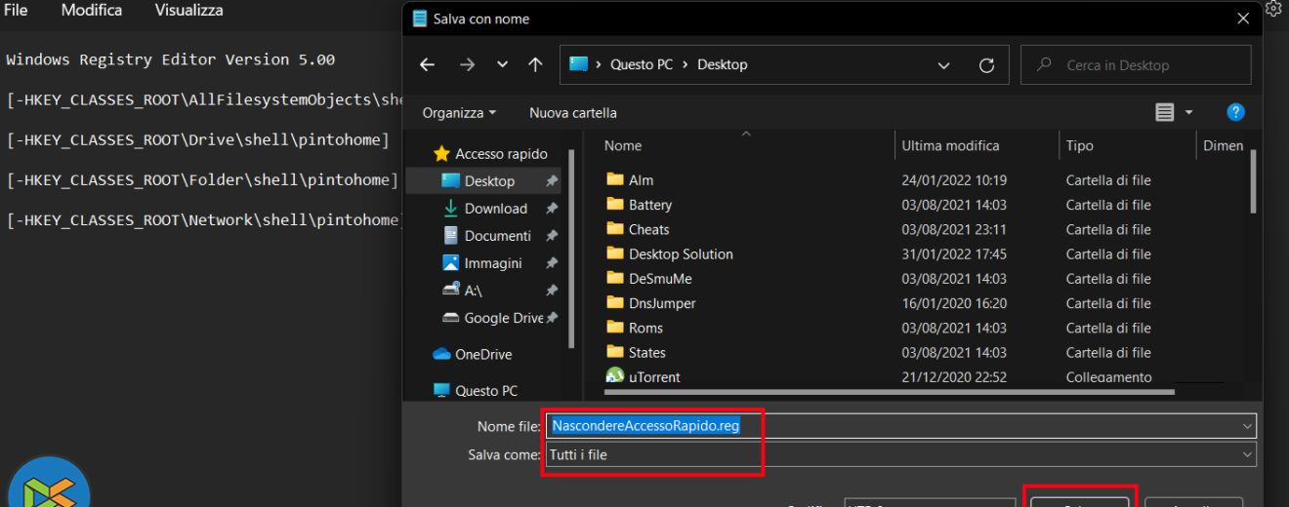This screenshot has width=1289, height=507.
Task: Open Notepad settings gear icon
Action: 1273,9
